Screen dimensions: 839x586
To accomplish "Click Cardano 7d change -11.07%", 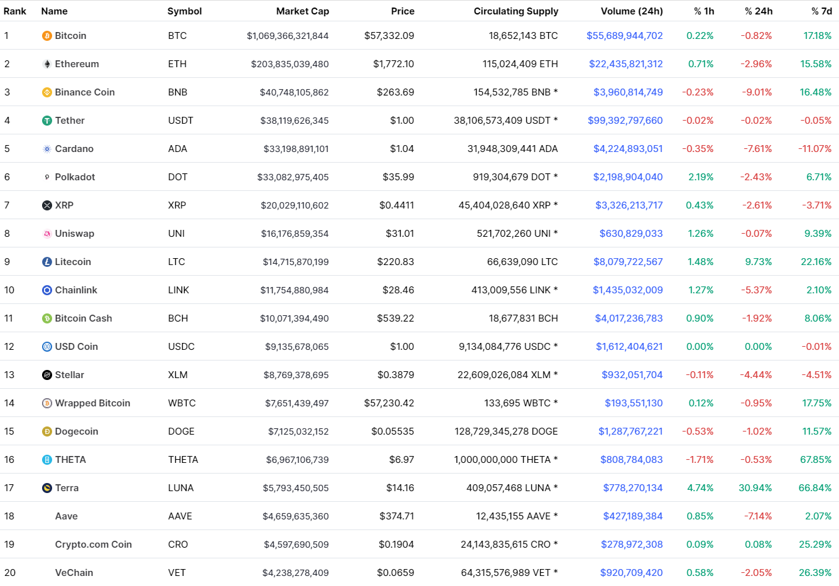I will pyautogui.click(x=815, y=149).
